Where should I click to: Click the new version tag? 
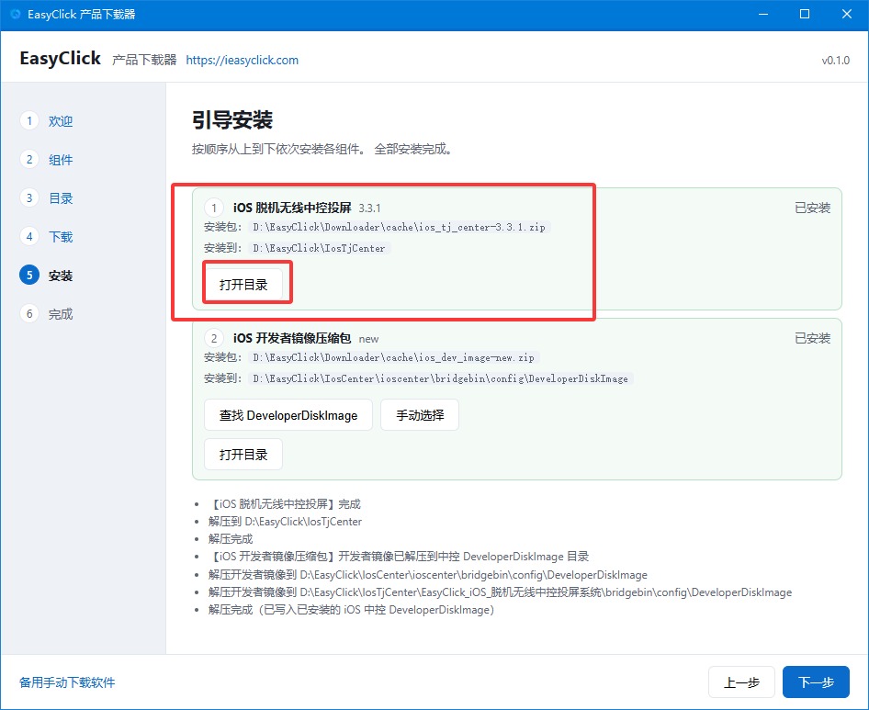coord(368,339)
